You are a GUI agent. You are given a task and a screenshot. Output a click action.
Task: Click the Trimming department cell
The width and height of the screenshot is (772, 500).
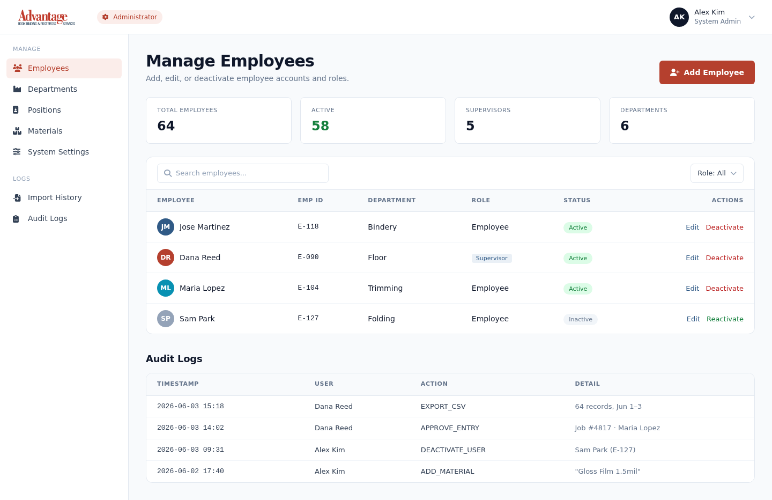point(385,288)
